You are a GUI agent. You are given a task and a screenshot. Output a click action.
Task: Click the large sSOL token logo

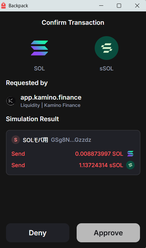pos(106,48)
